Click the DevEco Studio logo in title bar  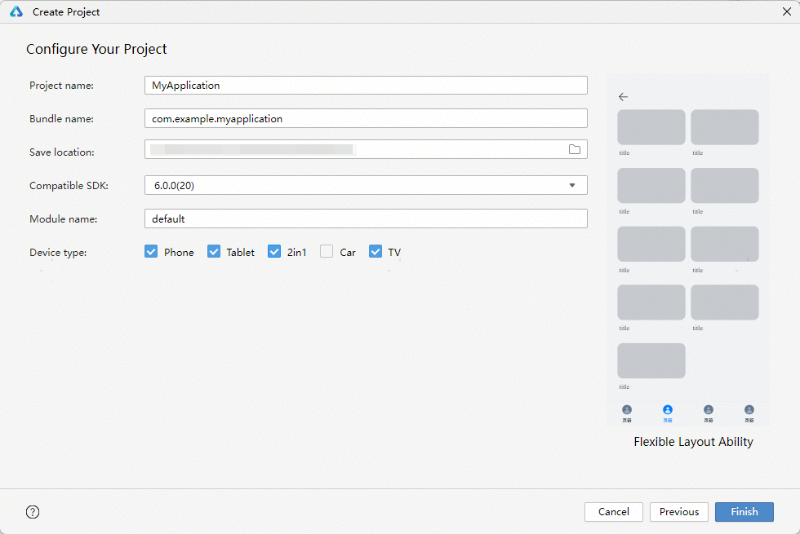pyautogui.click(x=16, y=11)
